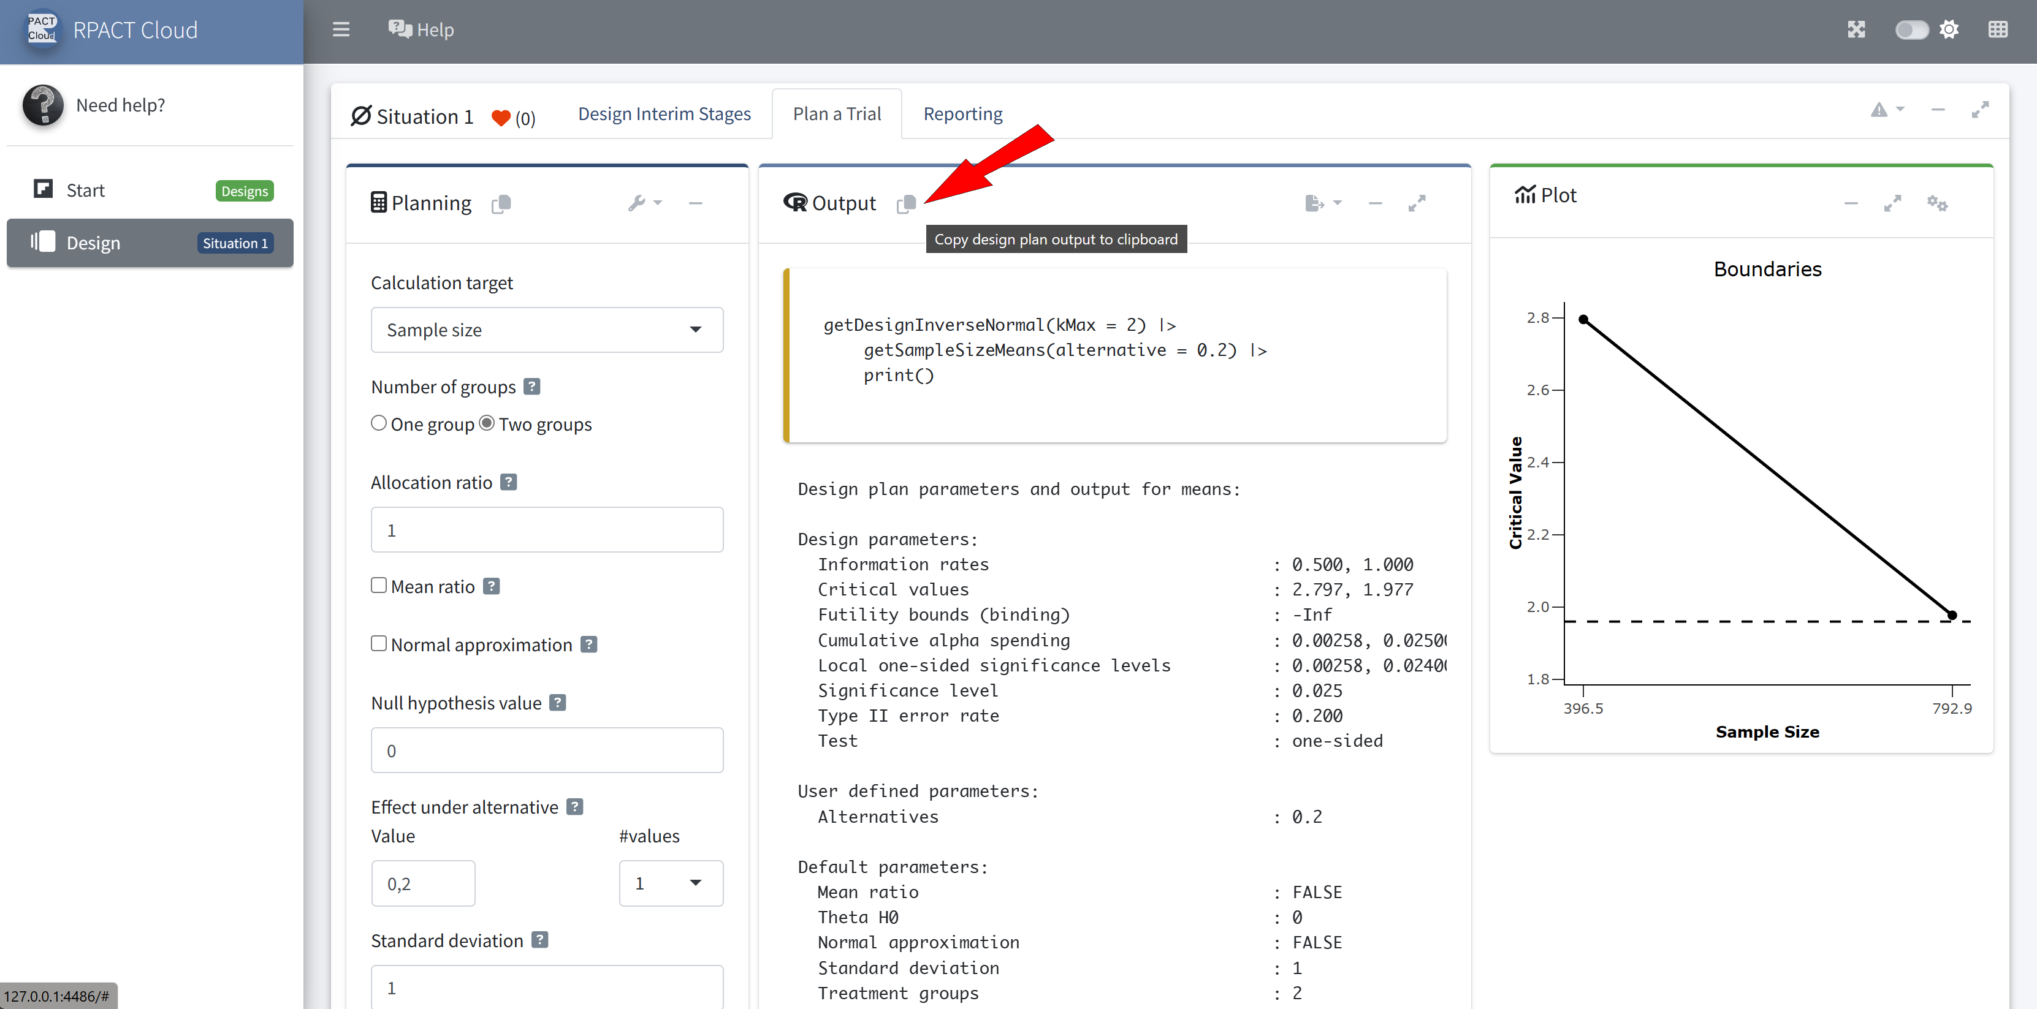Check the Normal approximation box
2037x1009 pixels.
click(379, 644)
